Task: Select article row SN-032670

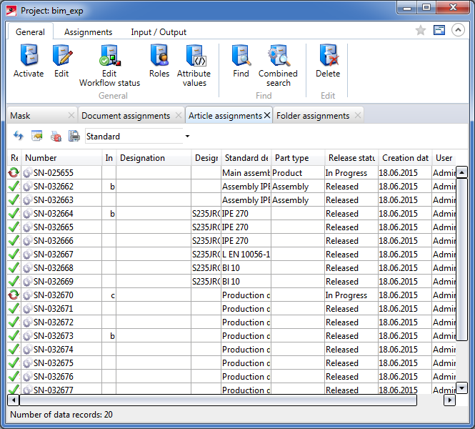Action: tap(54, 295)
